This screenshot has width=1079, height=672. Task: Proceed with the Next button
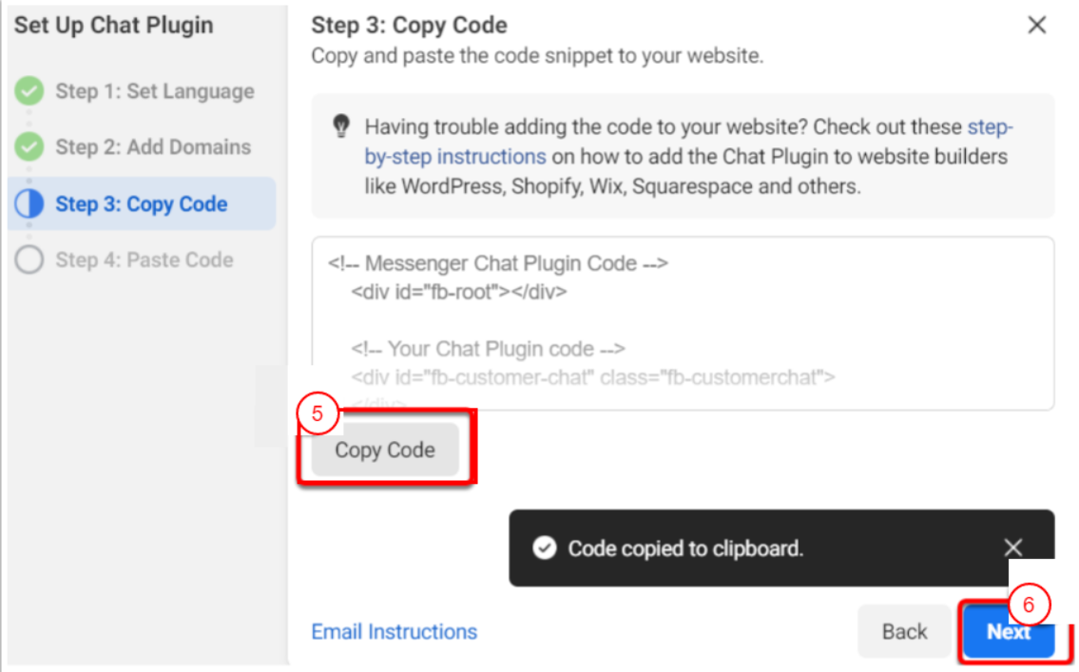point(1006,633)
